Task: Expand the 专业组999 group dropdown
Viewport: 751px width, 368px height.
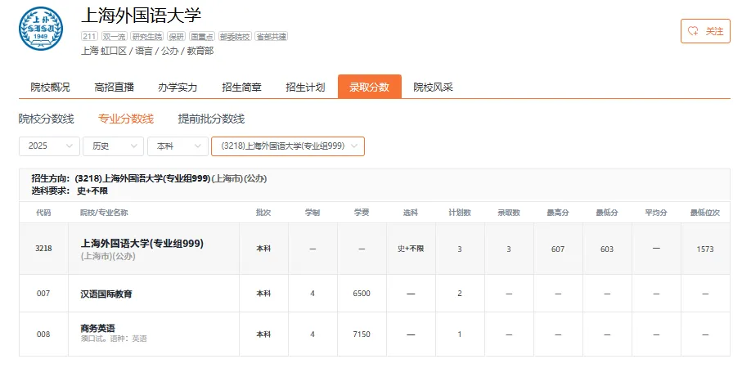Action: [x=288, y=146]
